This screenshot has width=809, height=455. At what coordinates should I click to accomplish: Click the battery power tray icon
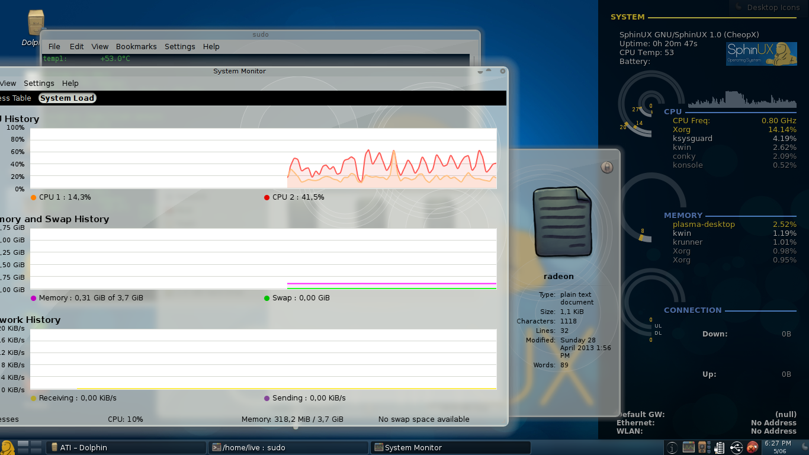(720, 447)
